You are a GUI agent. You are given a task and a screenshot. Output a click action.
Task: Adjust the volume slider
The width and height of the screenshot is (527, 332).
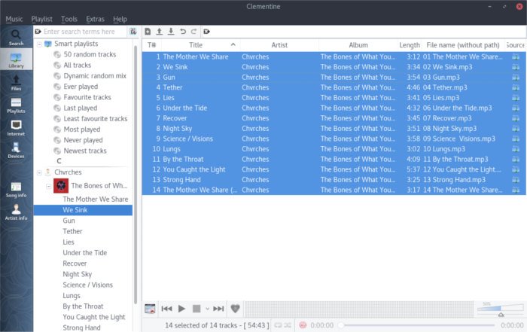pos(500,309)
